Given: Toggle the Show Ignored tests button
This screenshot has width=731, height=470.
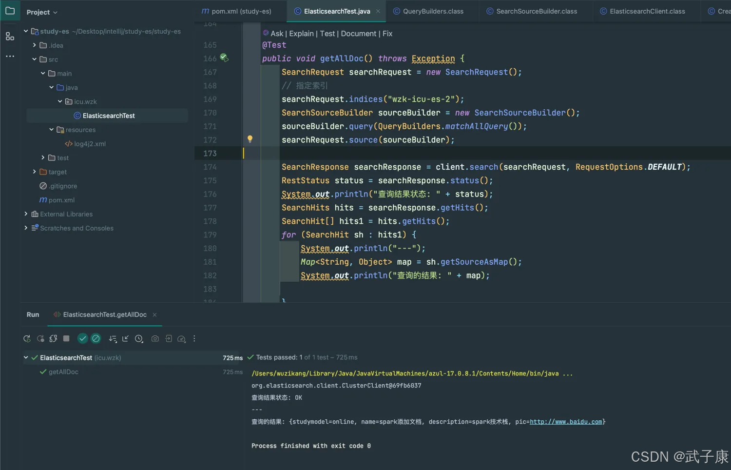Looking at the screenshot, I should point(96,339).
